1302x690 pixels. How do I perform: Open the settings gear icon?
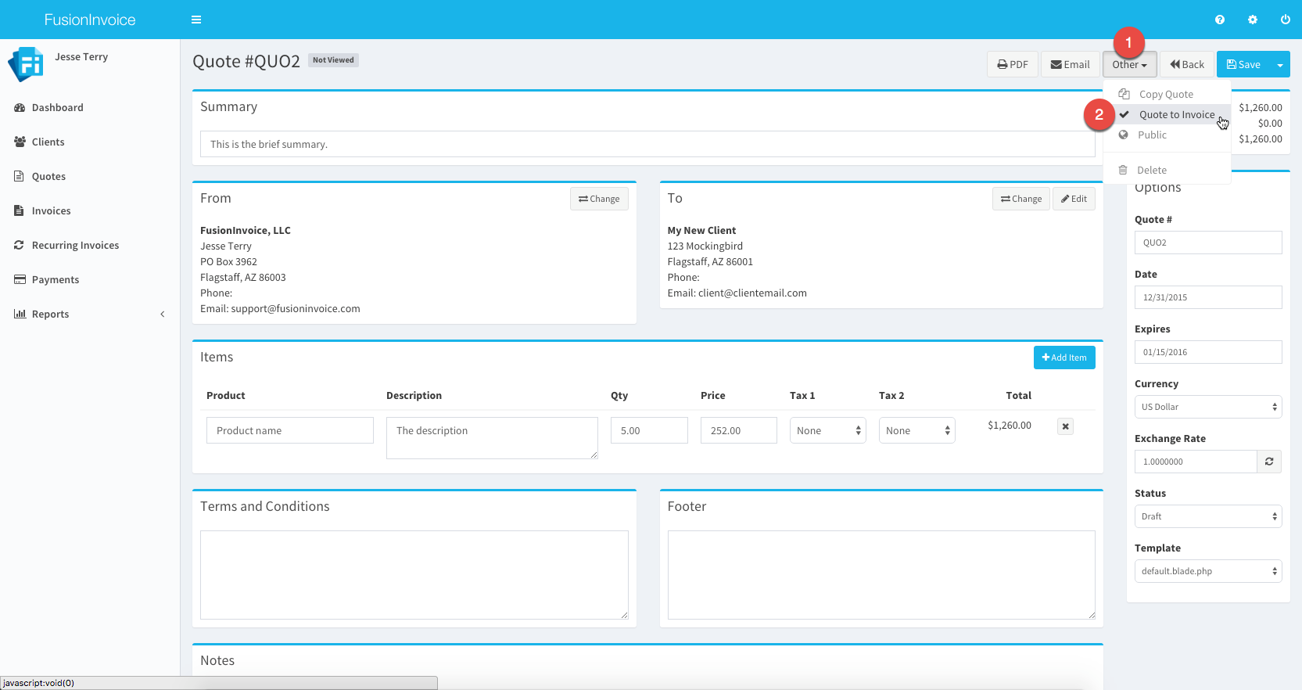1253,20
